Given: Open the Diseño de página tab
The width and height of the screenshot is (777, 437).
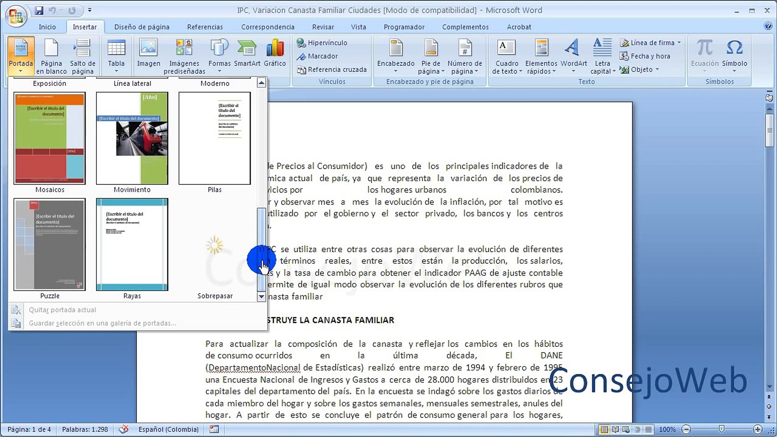Looking at the screenshot, I should 142,27.
